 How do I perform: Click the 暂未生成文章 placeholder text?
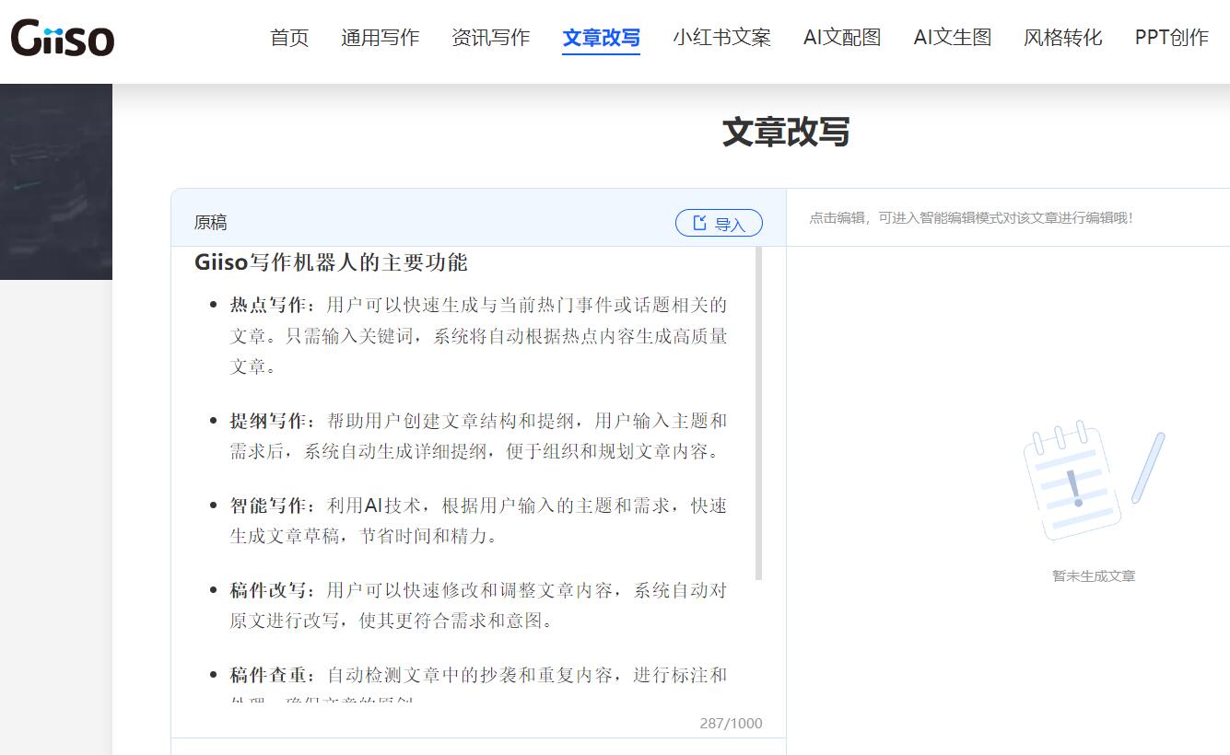[1094, 576]
